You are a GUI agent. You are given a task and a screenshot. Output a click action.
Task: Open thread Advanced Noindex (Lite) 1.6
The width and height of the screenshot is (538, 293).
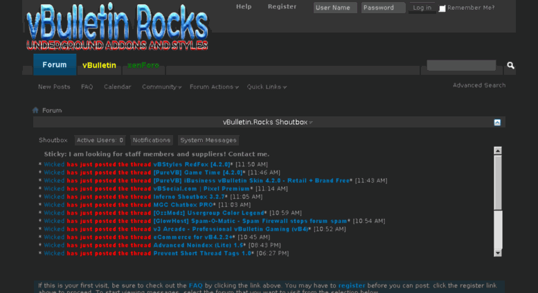pos(198,245)
